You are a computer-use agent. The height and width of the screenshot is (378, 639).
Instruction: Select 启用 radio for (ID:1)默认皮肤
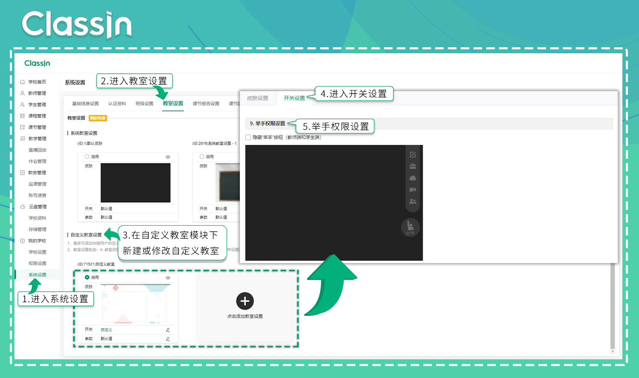[x=87, y=157]
